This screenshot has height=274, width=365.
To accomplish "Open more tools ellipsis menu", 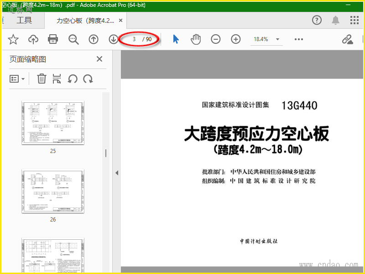I will click(x=299, y=39).
